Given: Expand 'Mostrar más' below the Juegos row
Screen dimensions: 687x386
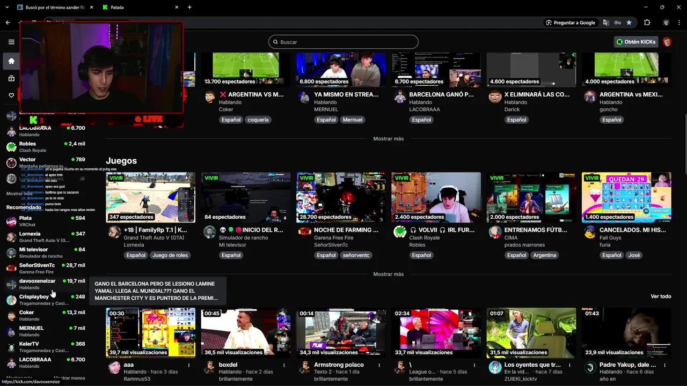Looking at the screenshot, I should pyautogui.click(x=388, y=274).
